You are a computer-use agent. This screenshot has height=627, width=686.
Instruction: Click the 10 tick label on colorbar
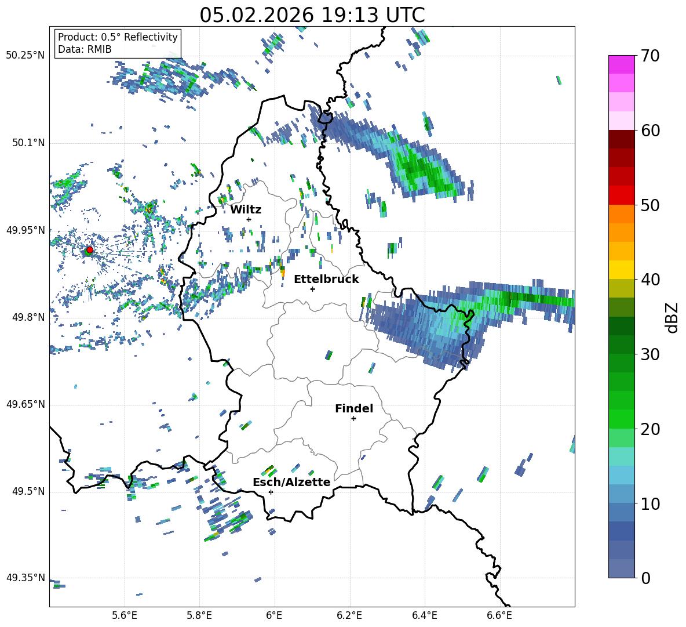point(650,503)
